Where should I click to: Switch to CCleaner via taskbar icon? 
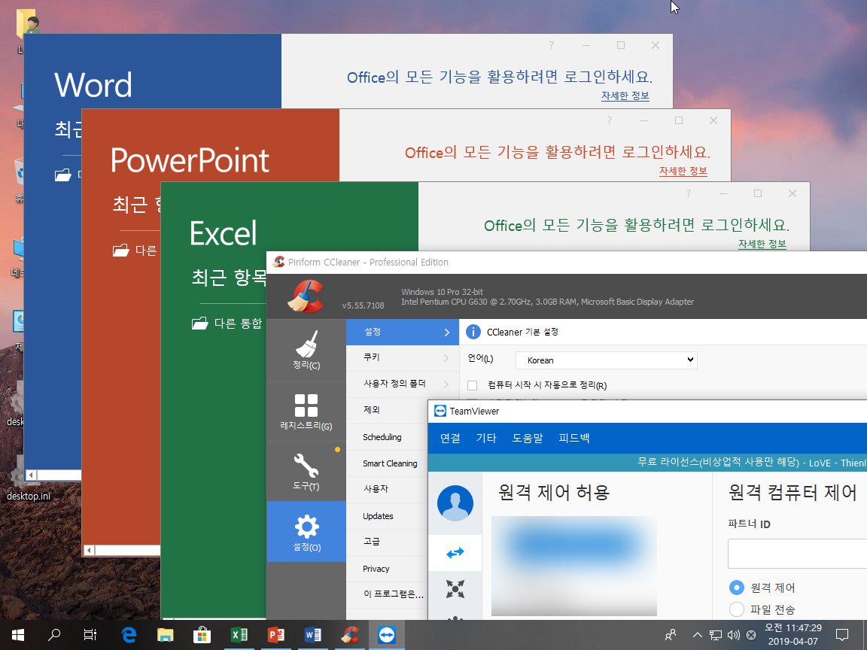click(349, 635)
